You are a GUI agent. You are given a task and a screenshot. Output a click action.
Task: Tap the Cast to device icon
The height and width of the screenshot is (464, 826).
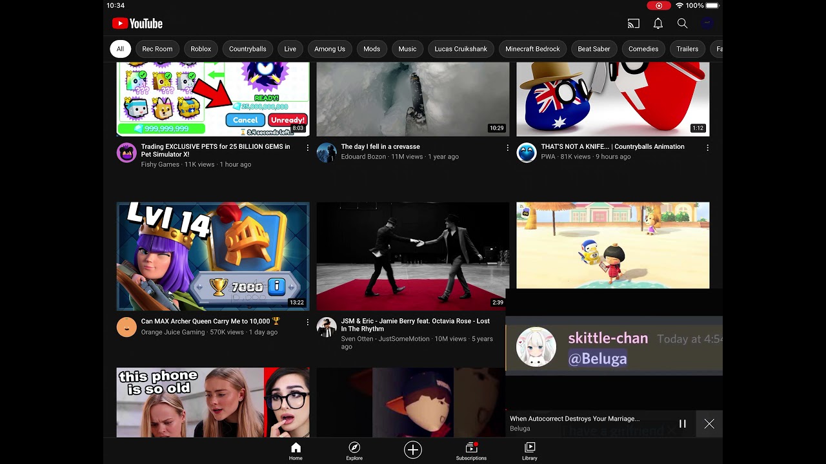pos(634,24)
